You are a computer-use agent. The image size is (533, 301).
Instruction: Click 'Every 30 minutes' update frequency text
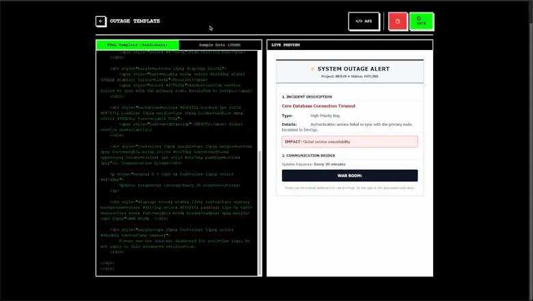(329, 164)
